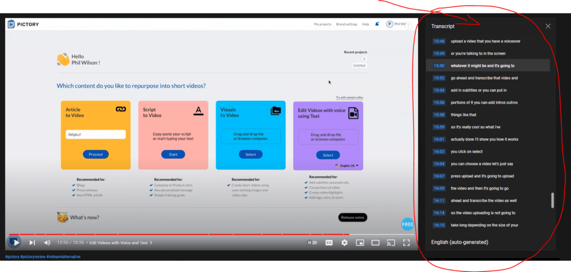This screenshot has width=571, height=272.
Task: Click Select on Visuals to Video card
Action: coord(250,154)
